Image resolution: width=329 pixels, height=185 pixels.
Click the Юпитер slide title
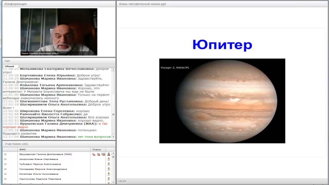tap(222, 45)
